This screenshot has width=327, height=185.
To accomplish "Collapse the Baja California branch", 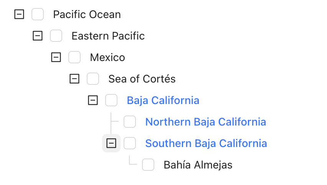I will point(93,101).
